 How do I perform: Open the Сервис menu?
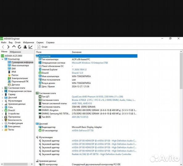[x=40, y=42]
